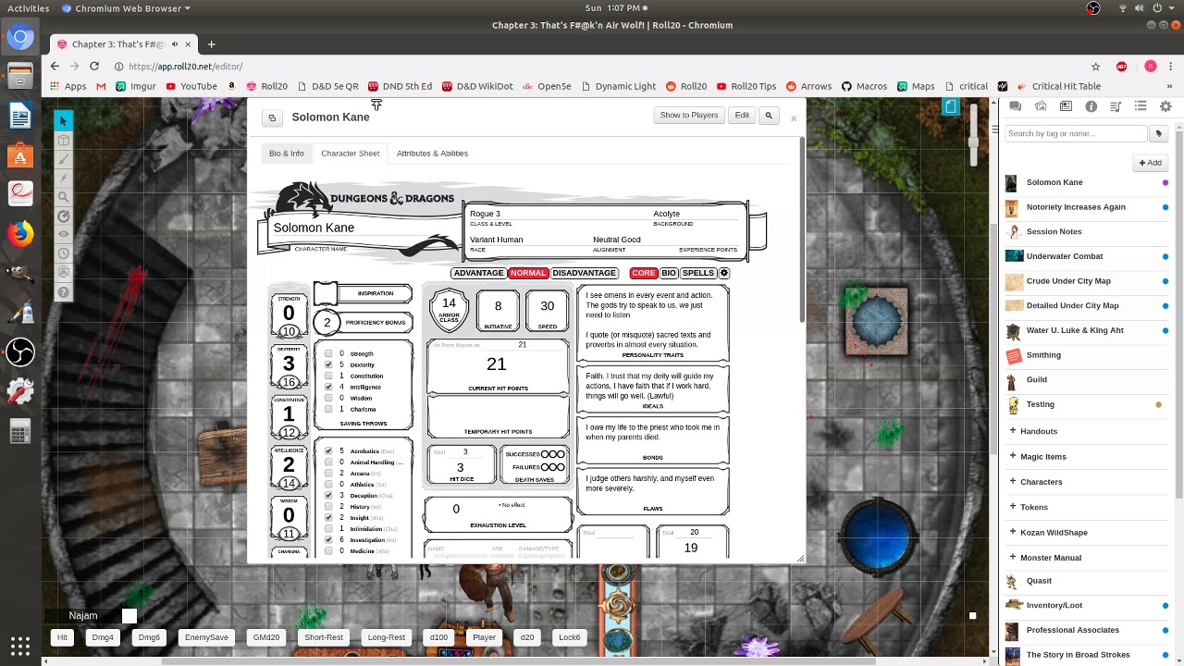Run the GMd20 macro button

click(265, 637)
